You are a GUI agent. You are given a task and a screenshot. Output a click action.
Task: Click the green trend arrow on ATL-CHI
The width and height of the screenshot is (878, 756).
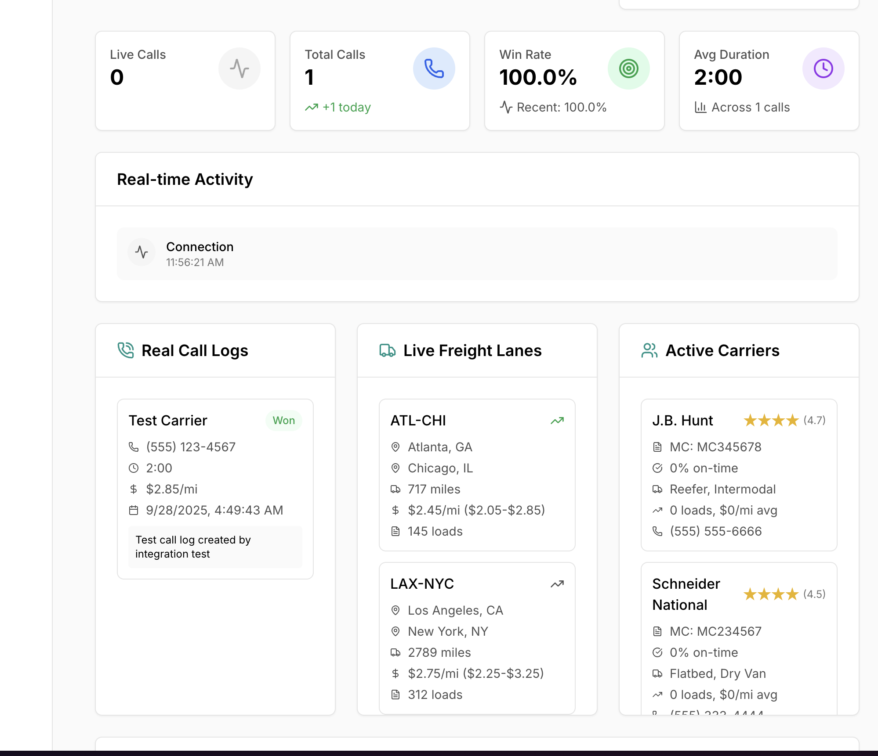click(x=557, y=421)
